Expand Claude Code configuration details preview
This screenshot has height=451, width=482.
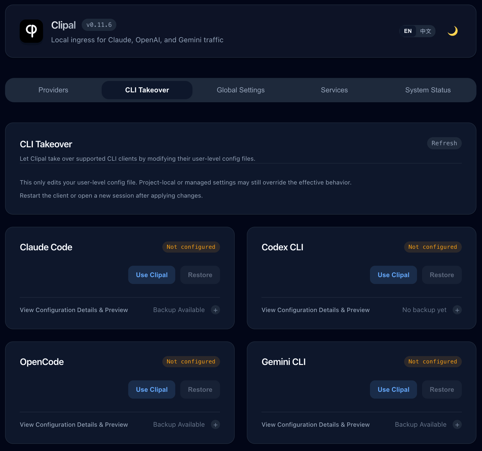[x=74, y=310]
